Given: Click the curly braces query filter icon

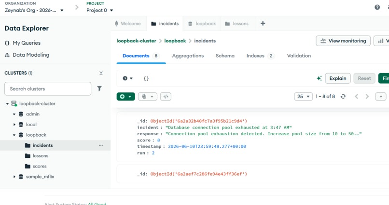Looking at the screenshot, I should click(146, 78).
